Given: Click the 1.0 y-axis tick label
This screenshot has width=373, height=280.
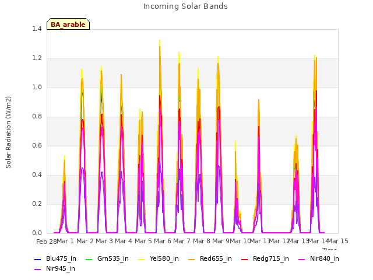Looking at the screenshot, I should click(37, 87).
